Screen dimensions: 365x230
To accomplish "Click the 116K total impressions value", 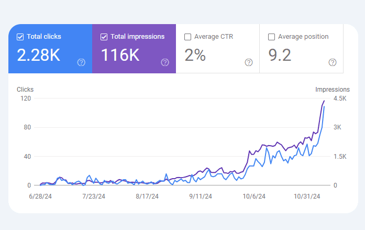I will point(120,55).
